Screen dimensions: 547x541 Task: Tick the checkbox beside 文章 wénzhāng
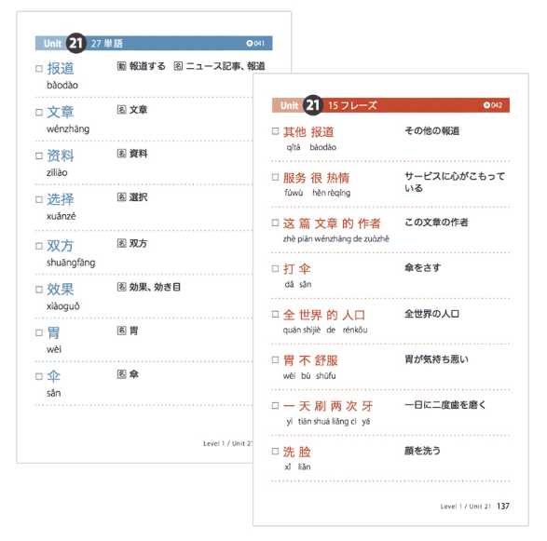39,113
